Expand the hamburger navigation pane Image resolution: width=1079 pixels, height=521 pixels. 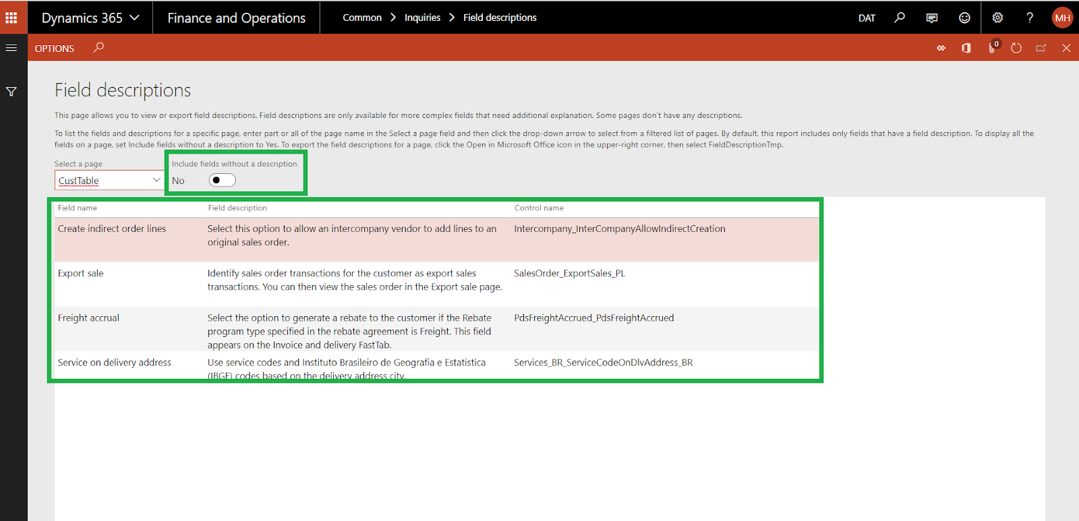point(11,48)
